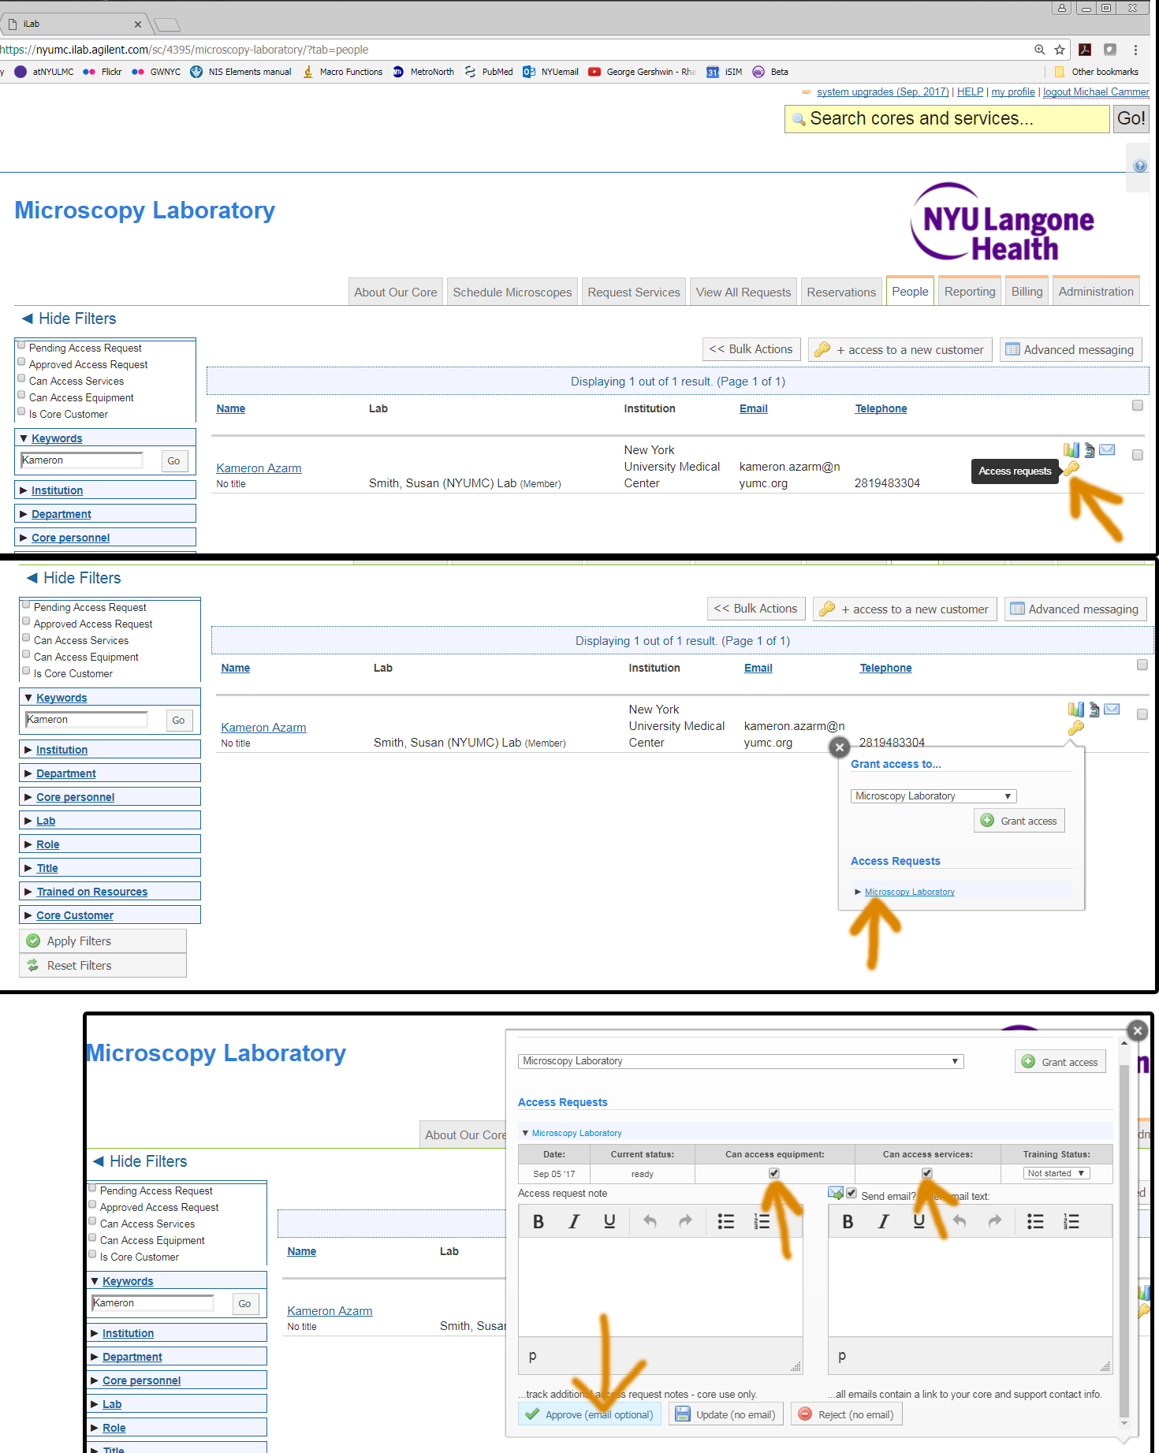Click the blue help question mark icon

(1139, 166)
